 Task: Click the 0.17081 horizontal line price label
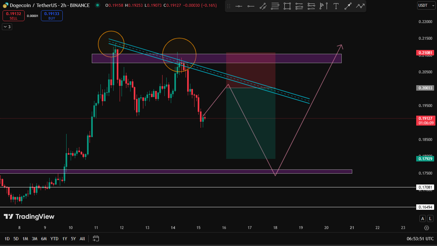coord(425,187)
